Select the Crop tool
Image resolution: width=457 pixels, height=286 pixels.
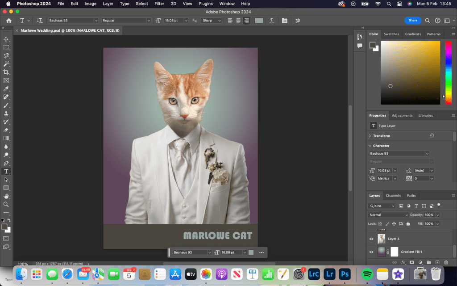coord(6,72)
